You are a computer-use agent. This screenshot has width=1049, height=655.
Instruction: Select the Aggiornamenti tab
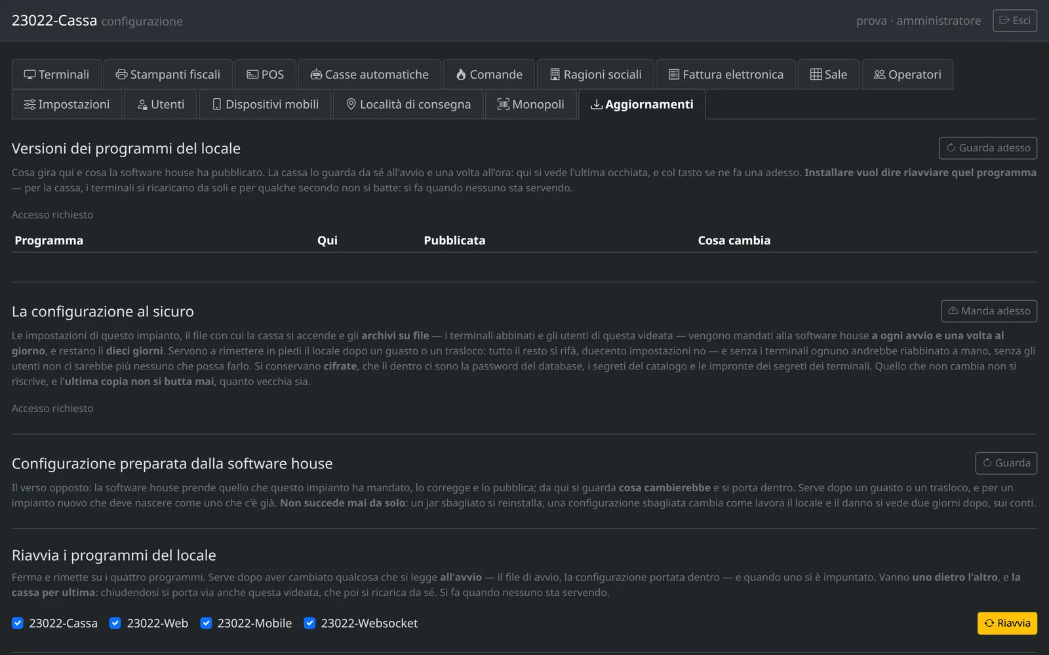click(x=642, y=104)
